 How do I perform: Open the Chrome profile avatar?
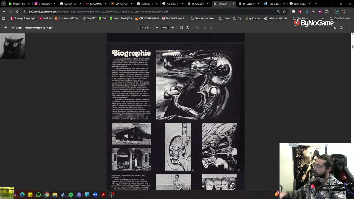343,12
